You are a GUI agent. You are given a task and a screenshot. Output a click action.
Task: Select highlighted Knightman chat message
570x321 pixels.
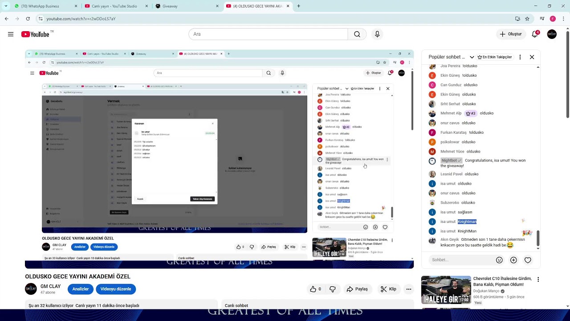[467, 222]
